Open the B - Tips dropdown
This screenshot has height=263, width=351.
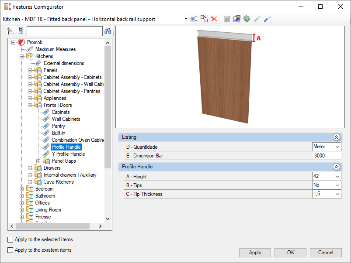pos(337,185)
